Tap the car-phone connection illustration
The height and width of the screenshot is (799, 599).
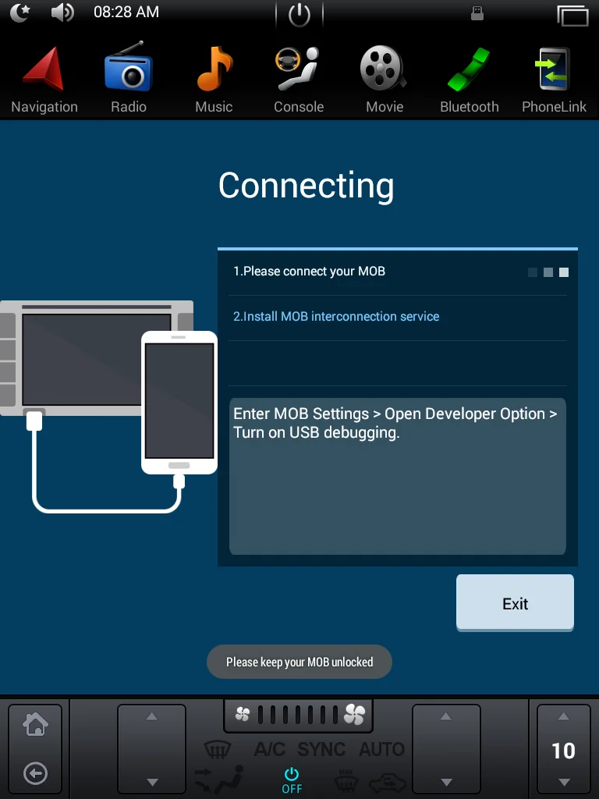pyautogui.click(x=109, y=406)
